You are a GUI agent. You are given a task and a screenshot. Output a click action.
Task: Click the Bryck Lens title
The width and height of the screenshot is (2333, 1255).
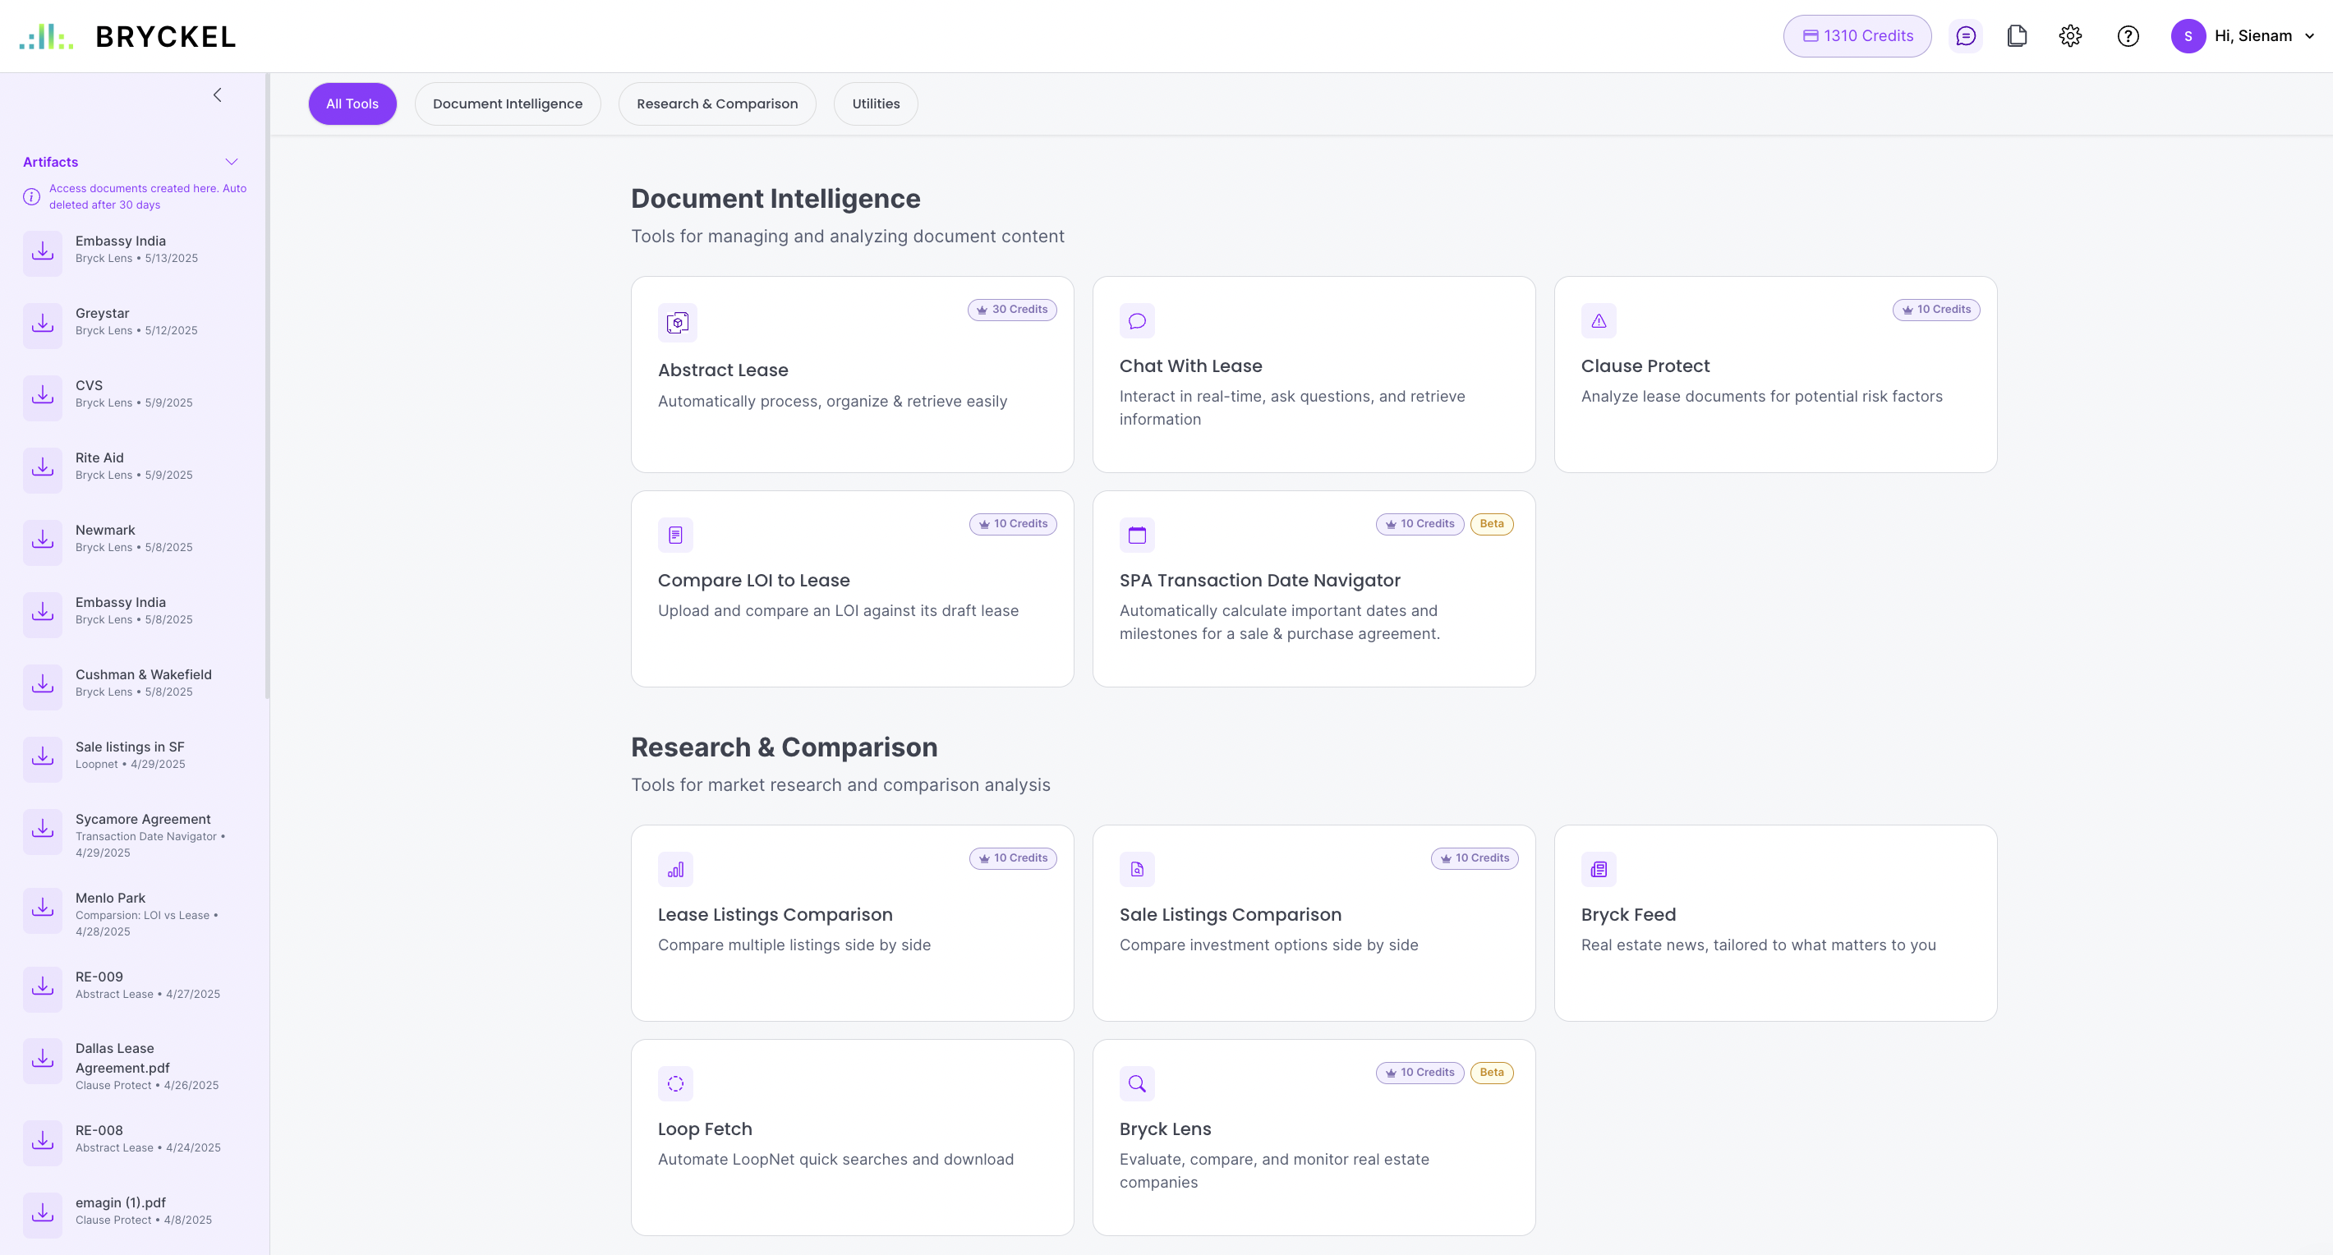1165,1129
